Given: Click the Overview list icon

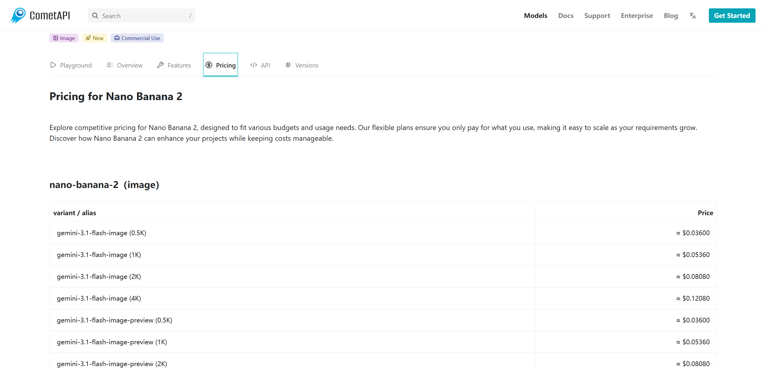Looking at the screenshot, I should 110,65.
